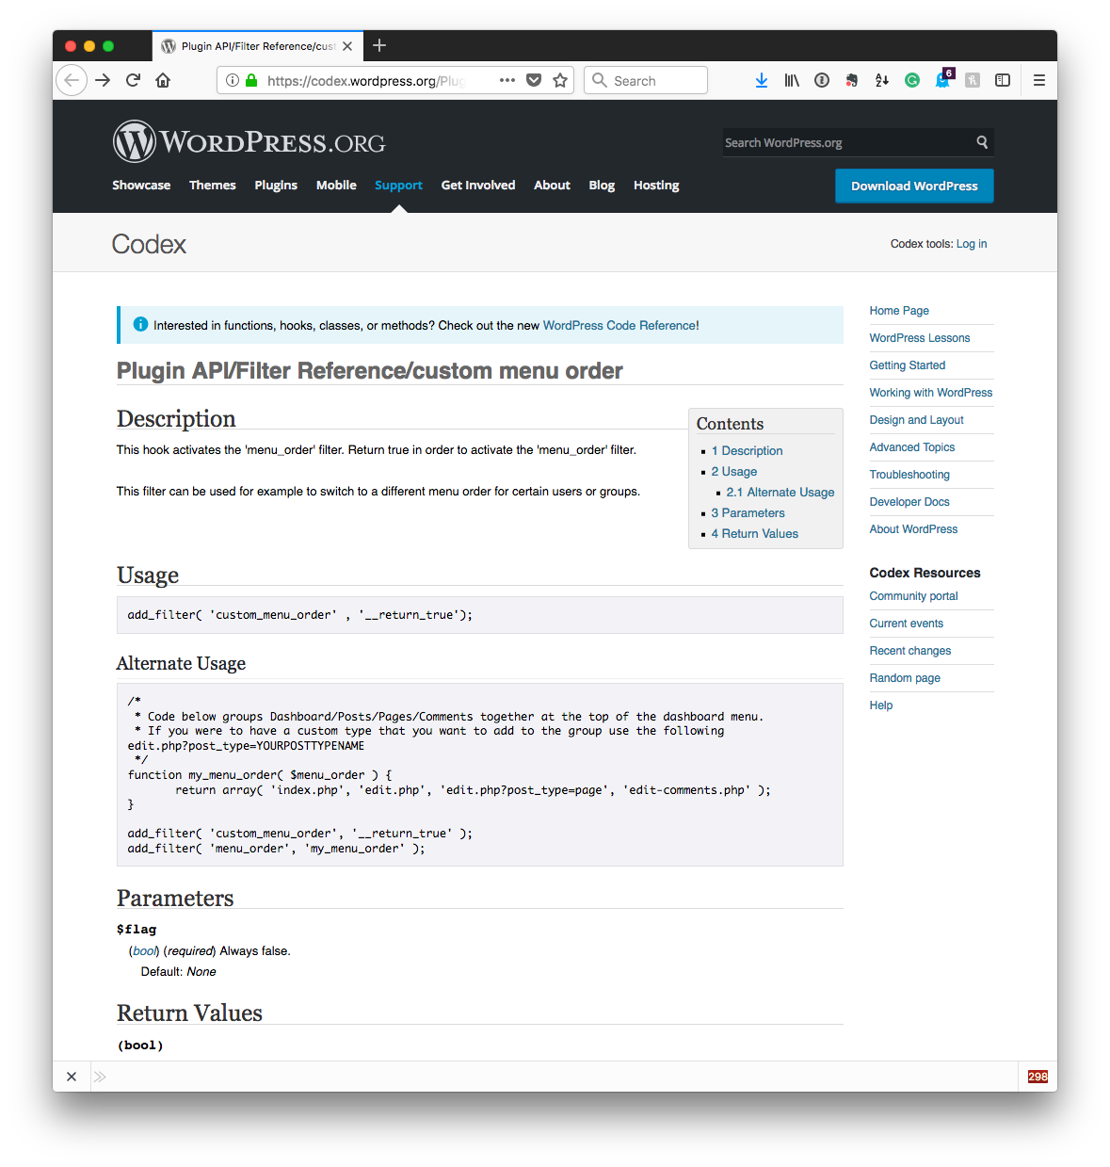Toggle the browser sidebar icon
1110x1167 pixels.
point(1003,80)
